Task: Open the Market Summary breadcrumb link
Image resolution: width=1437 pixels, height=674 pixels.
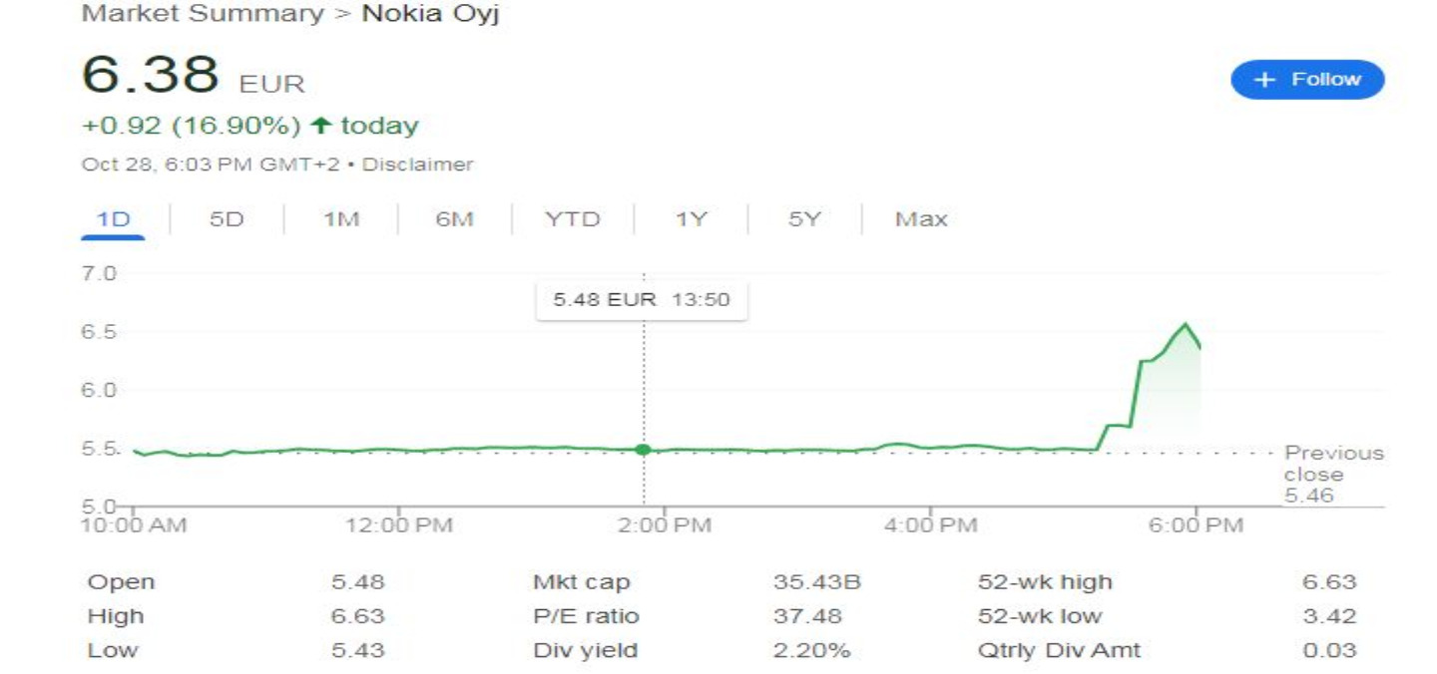Action: 203,14
